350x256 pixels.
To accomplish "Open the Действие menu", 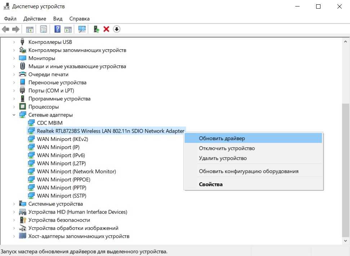I will [35, 19].
